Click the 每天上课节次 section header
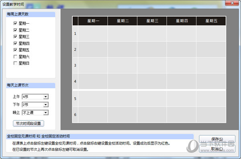 [31, 85]
